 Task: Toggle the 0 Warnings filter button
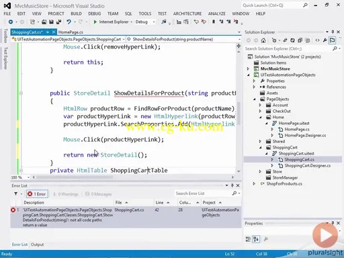pos(66,194)
